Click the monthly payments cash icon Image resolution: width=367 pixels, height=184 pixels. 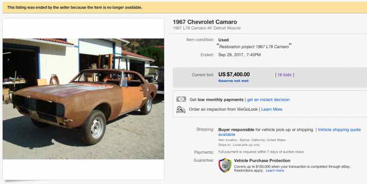tap(181, 100)
